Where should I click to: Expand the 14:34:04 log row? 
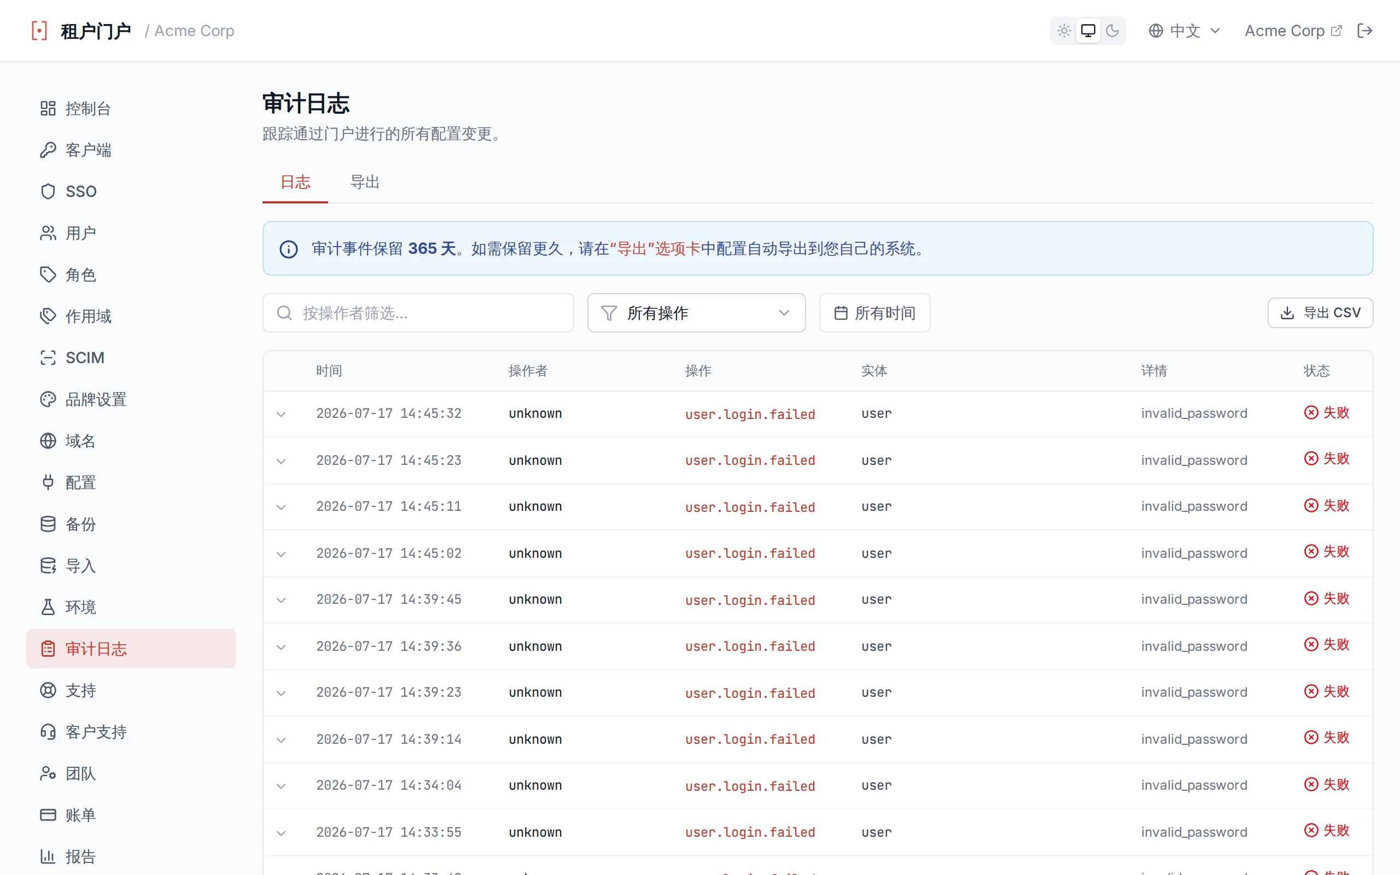tap(281, 786)
